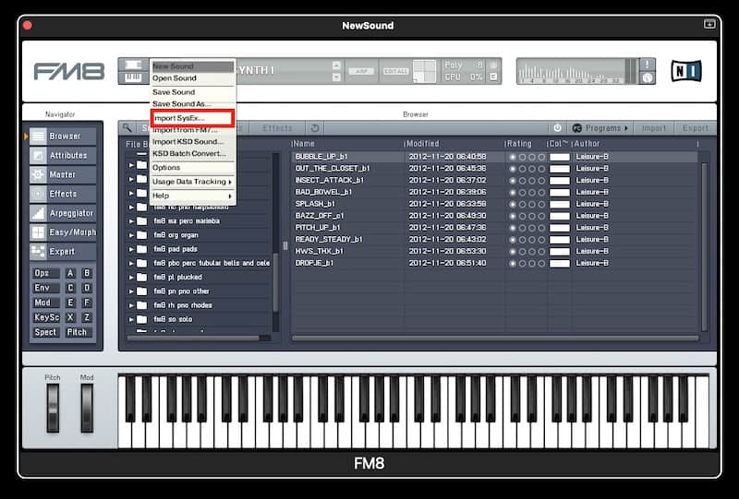Open the Spect page button
Viewport: 739px width, 499px height.
tap(45, 332)
